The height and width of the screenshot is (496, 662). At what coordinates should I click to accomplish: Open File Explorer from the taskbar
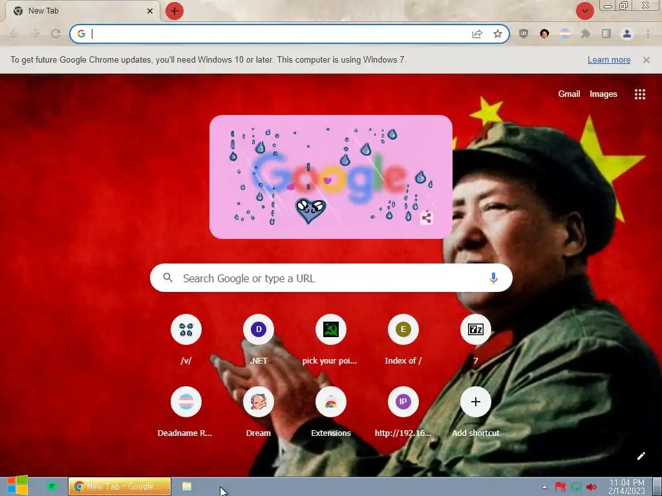point(187,486)
